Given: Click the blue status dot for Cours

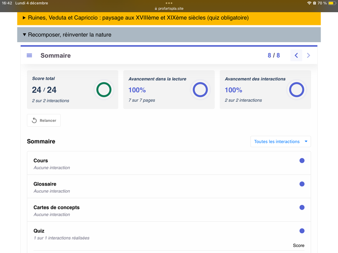Looking at the screenshot, I should [302, 161].
